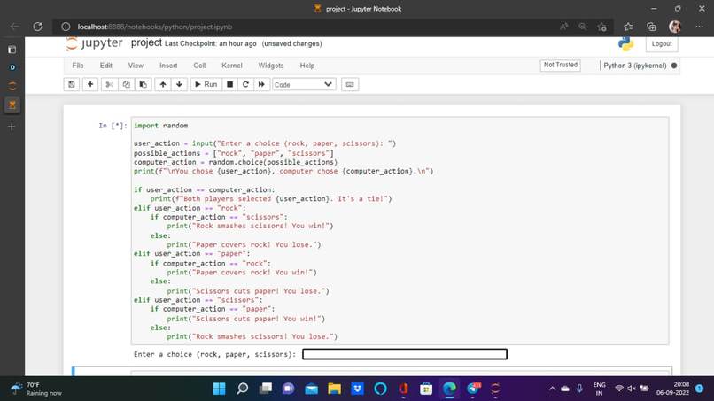The width and height of the screenshot is (714, 401).
Task: Open Mail app from taskbar
Action: (312, 389)
